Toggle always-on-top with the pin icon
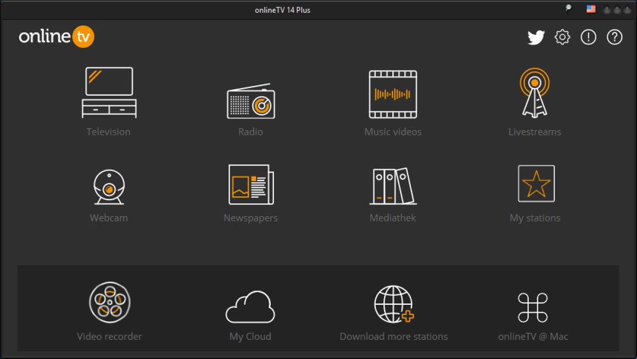 point(567,9)
